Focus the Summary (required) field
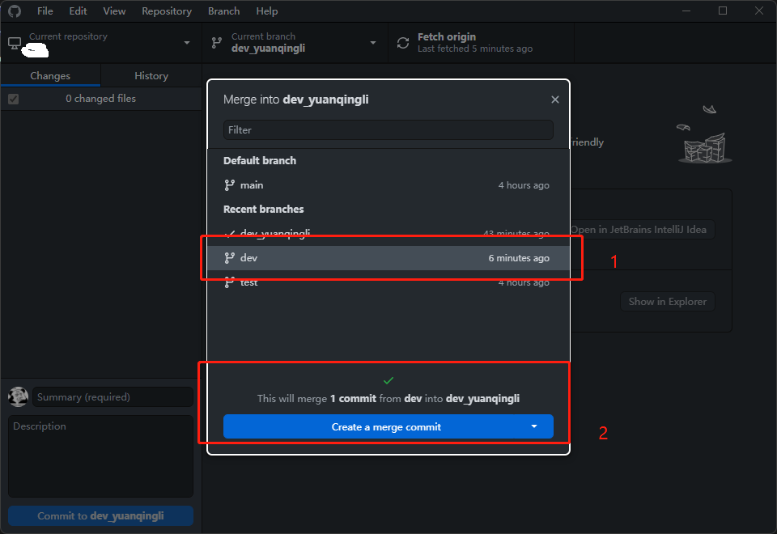This screenshot has height=534, width=777. coord(113,397)
